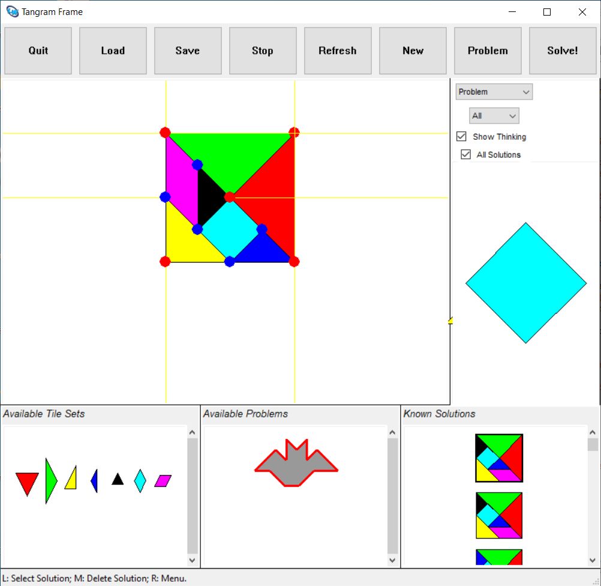Click the Problem toolbar button
601x586 pixels.
click(488, 50)
